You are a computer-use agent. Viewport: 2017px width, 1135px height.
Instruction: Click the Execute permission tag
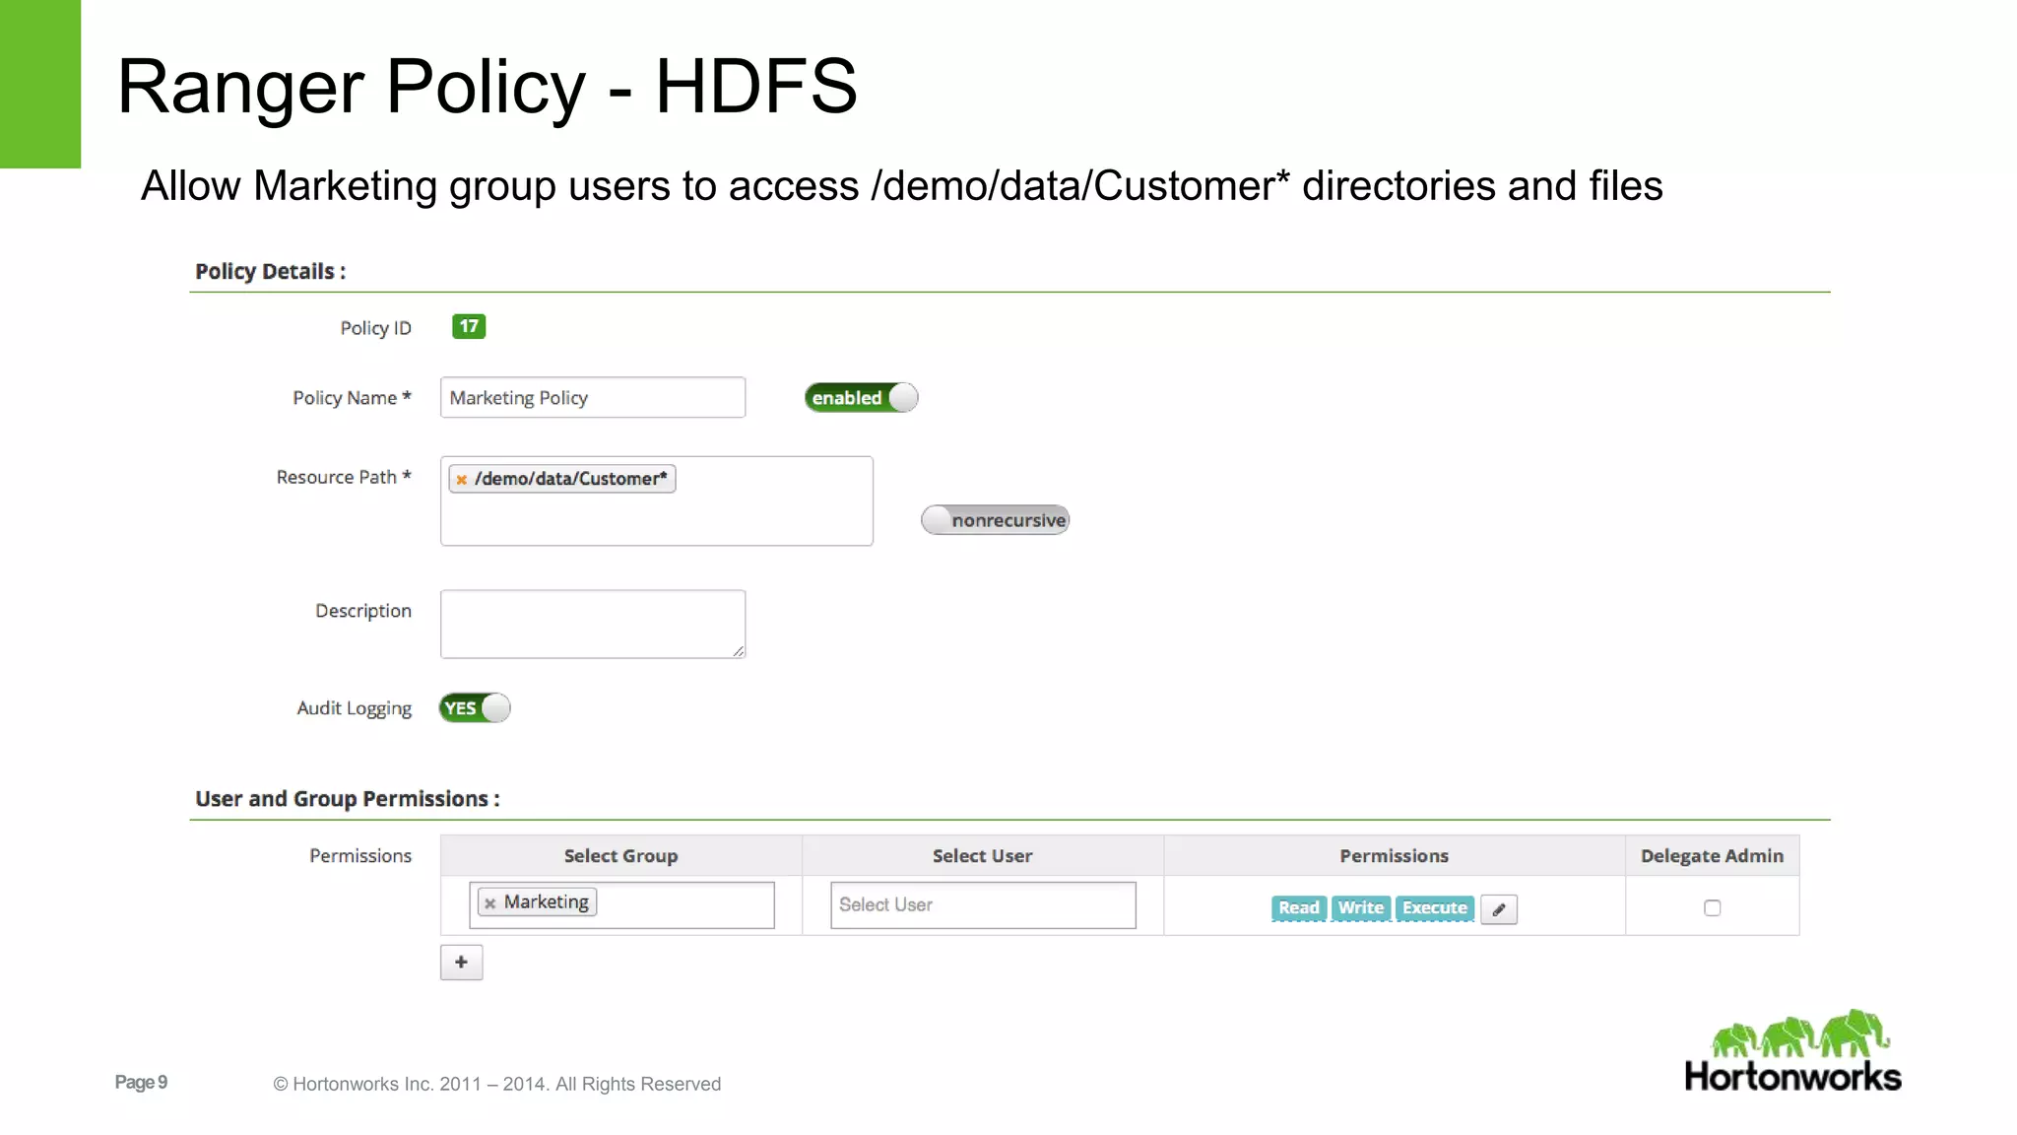[1434, 908]
